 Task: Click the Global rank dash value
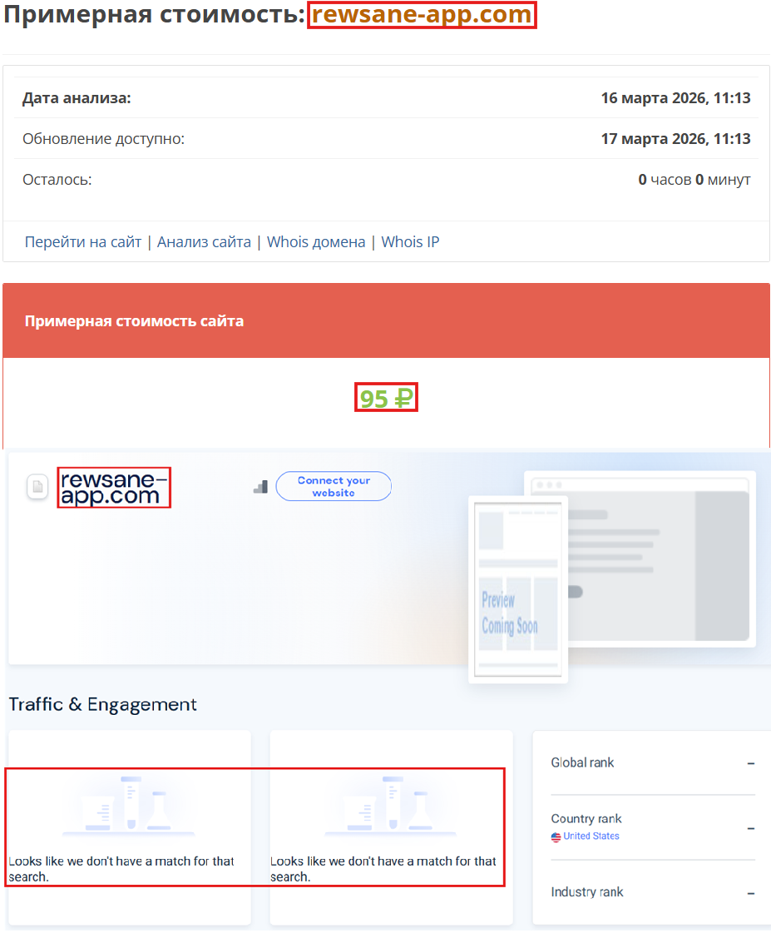(x=750, y=763)
